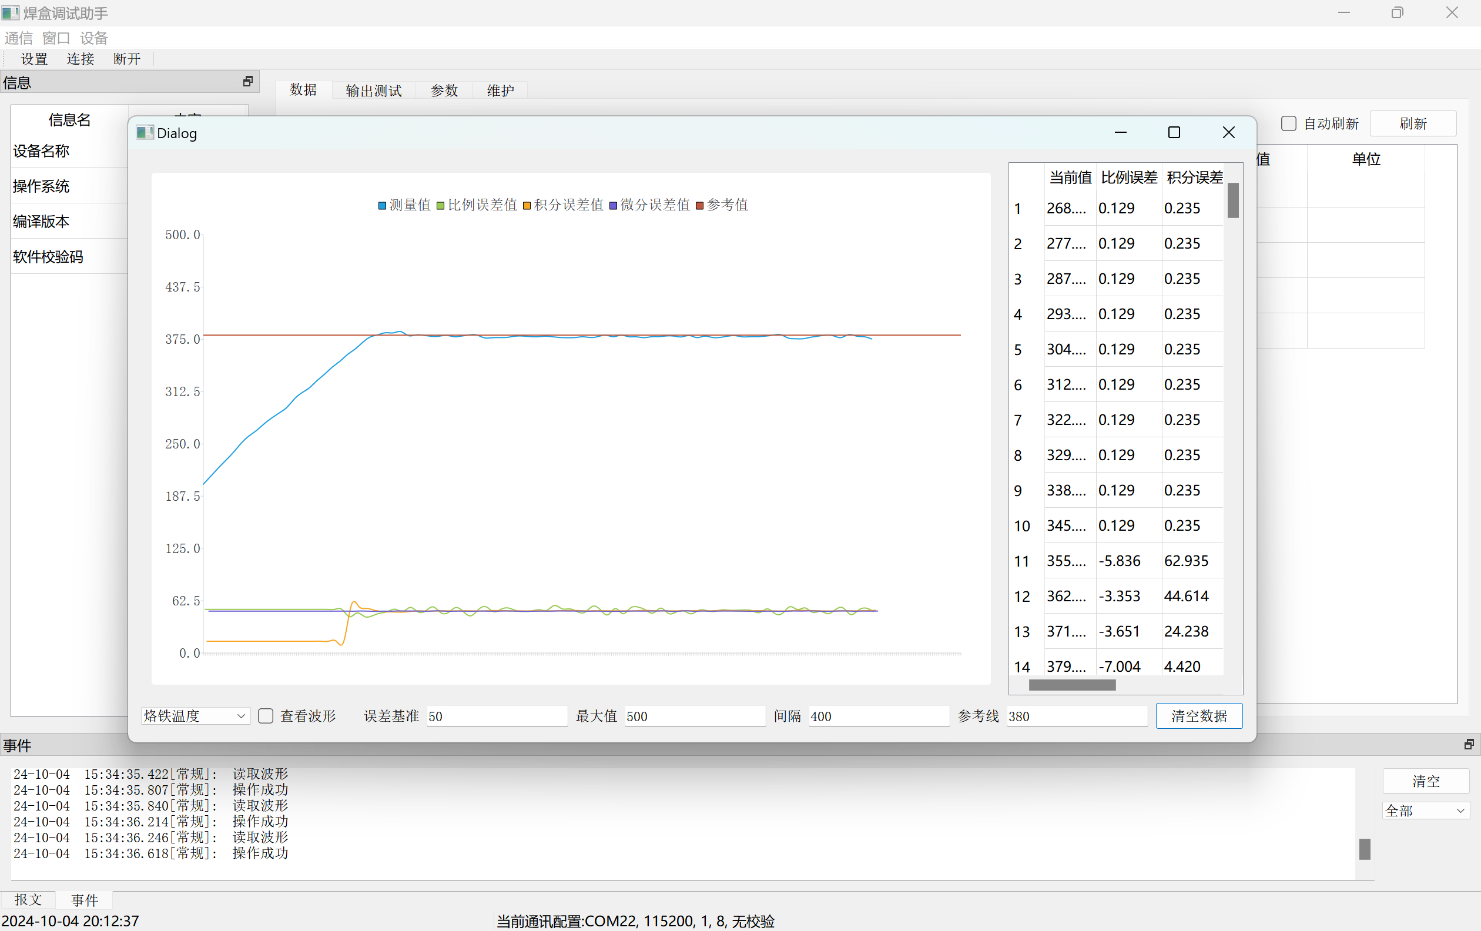Click the 断开 toolbar item

128,59
